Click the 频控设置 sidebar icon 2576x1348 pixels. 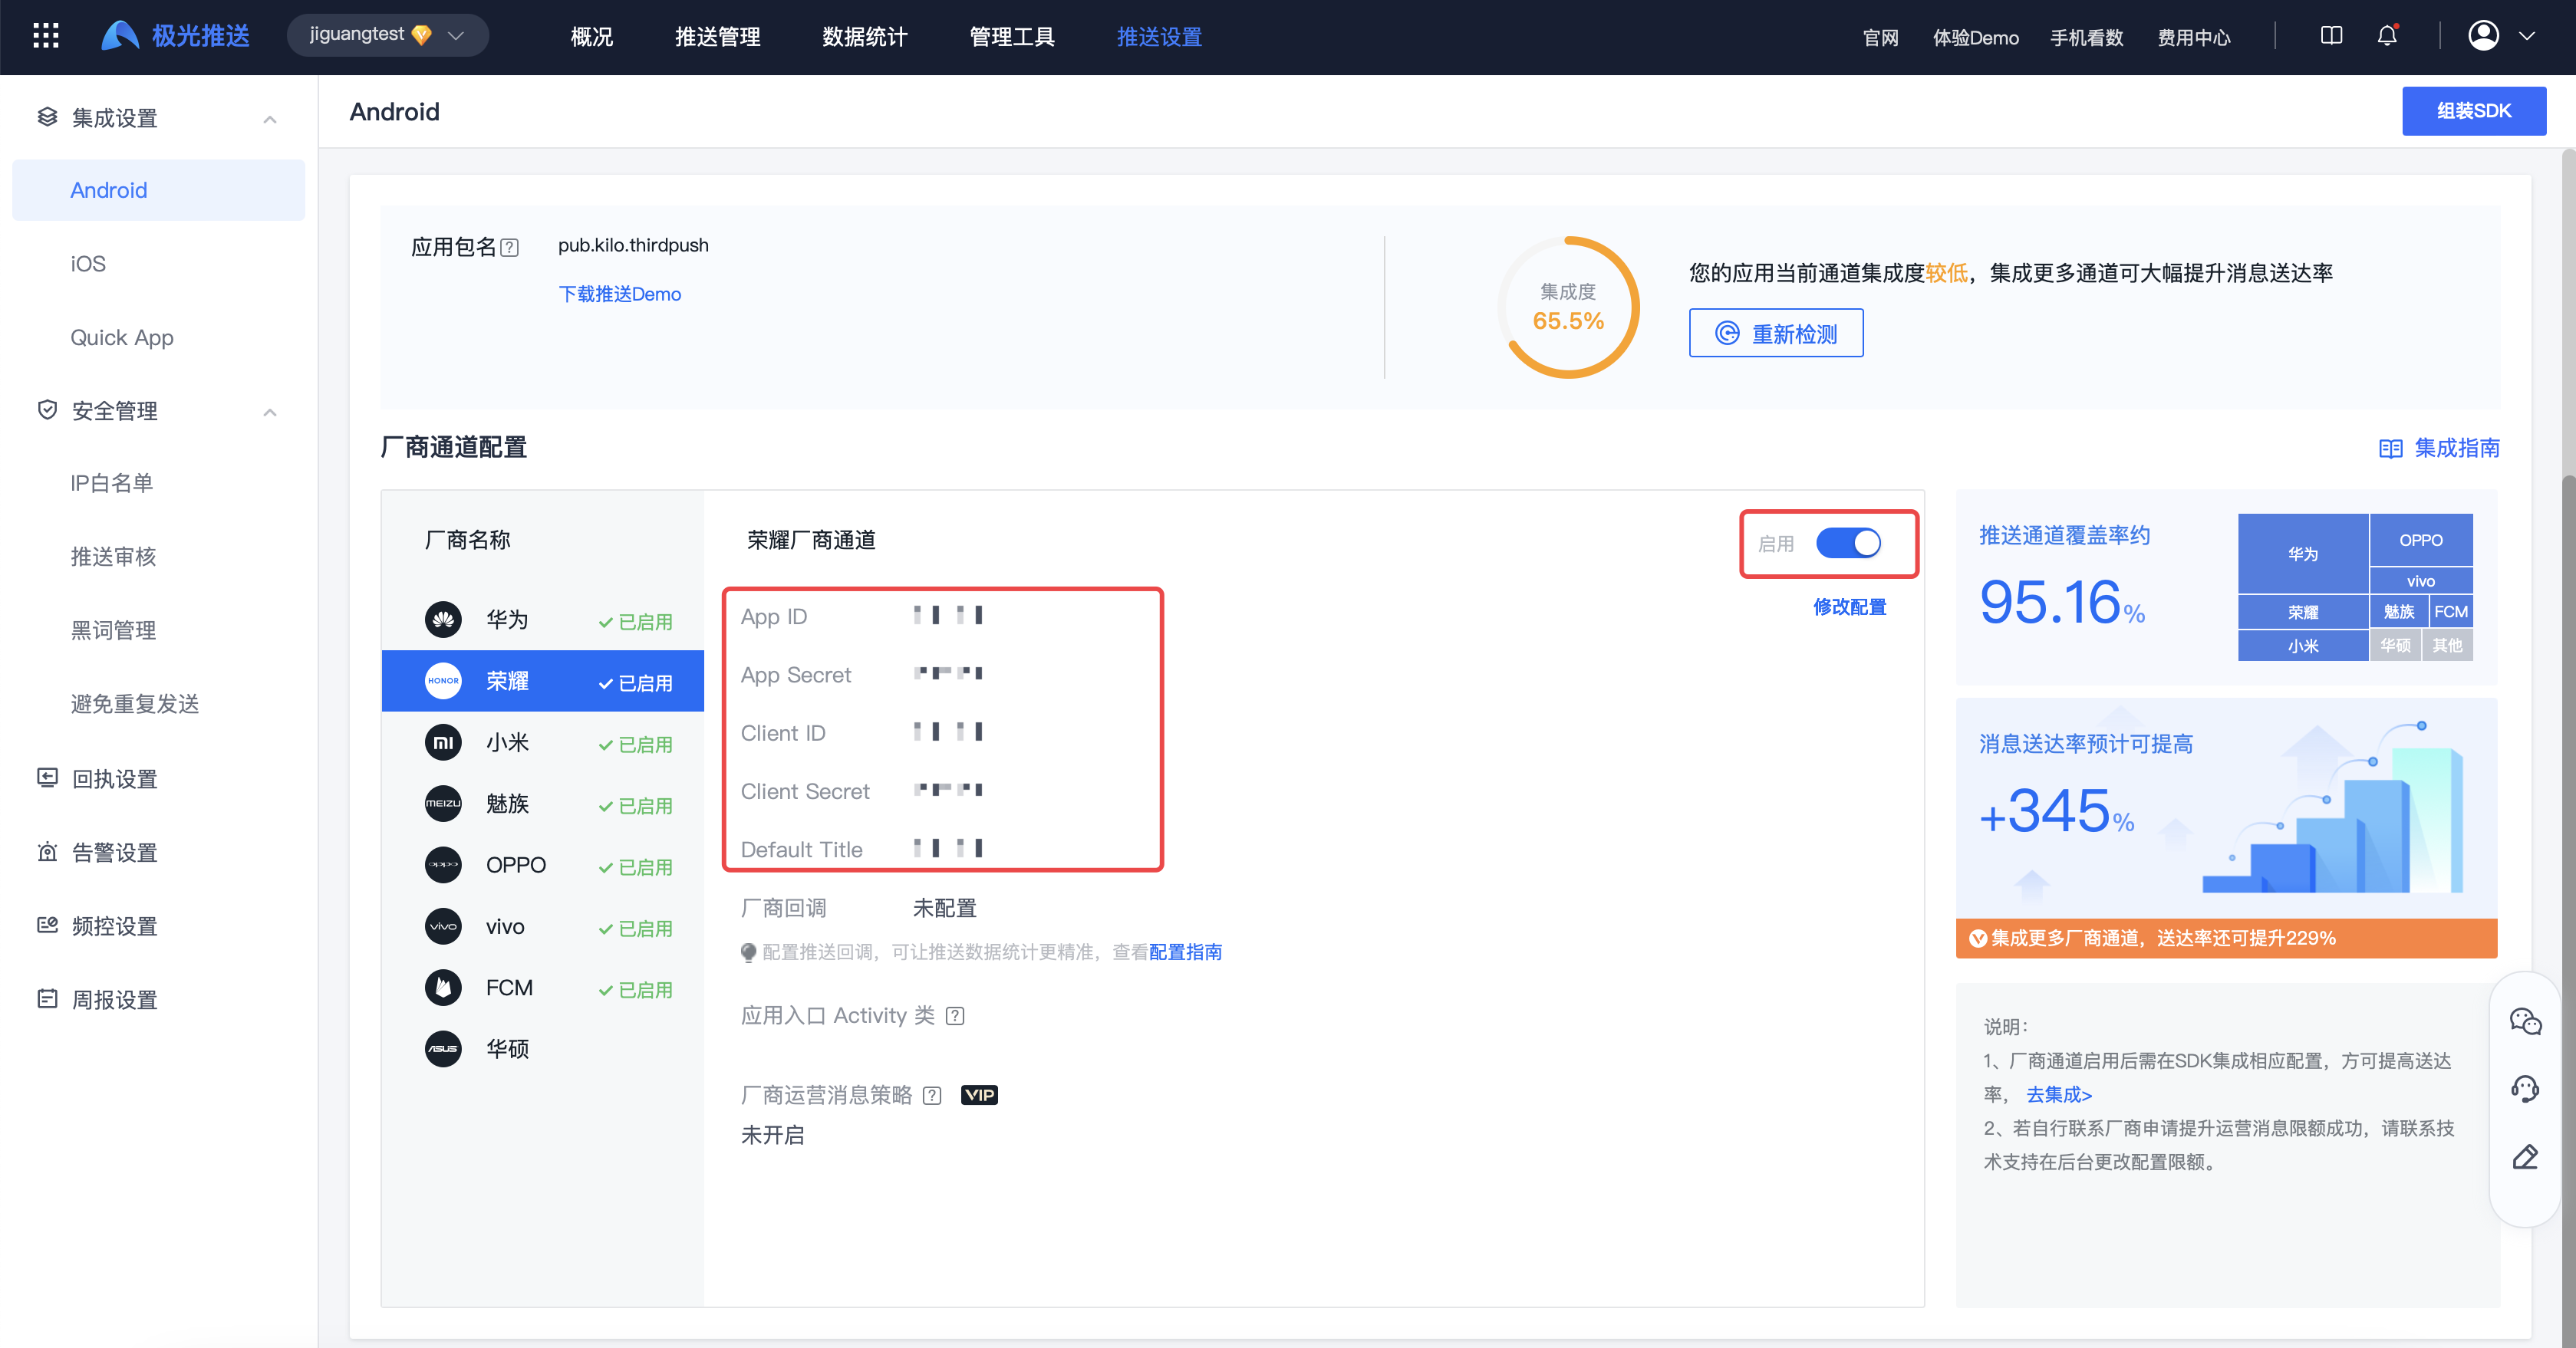pos(47,926)
